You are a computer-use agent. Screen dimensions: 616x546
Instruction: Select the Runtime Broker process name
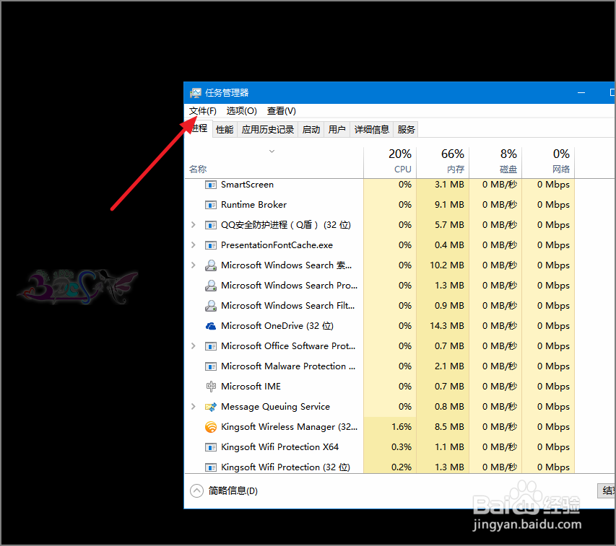coord(253,205)
